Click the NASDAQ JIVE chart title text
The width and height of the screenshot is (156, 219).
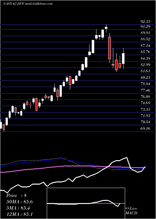[x=28, y=4]
